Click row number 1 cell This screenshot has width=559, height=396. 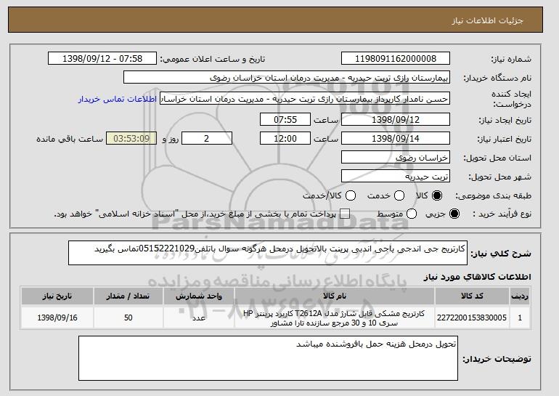coord(520,318)
